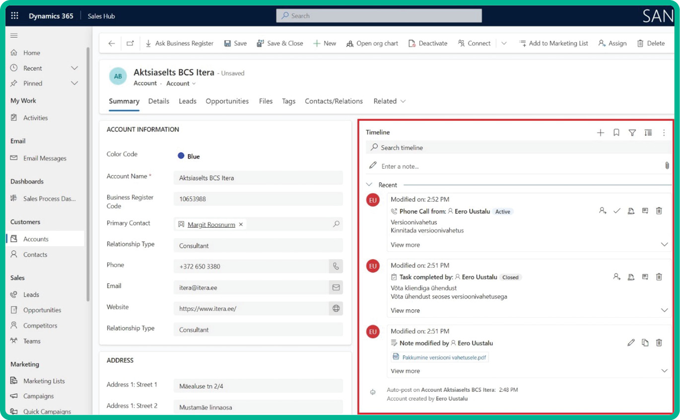Click the note attachment paperclip icon
680x420 pixels.
click(667, 166)
